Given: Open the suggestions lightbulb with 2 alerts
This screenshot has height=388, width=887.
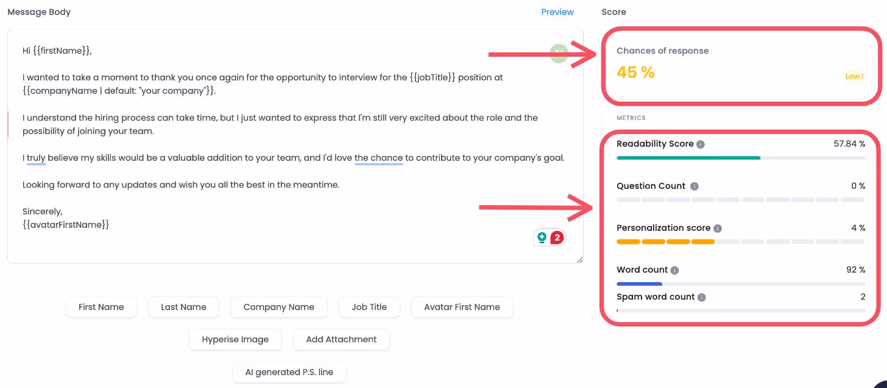Looking at the screenshot, I should pyautogui.click(x=542, y=238).
